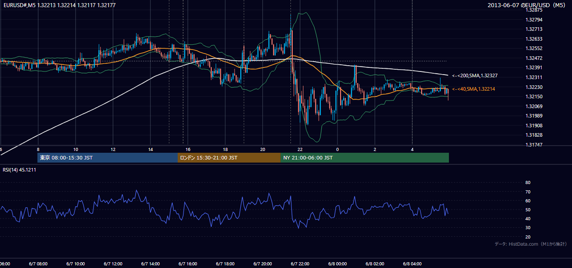Click RSI scale level 60

coord(528,201)
